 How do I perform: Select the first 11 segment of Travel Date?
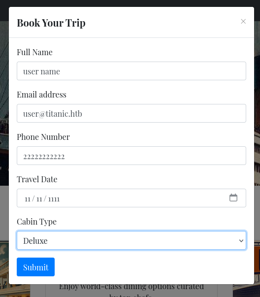point(28,199)
